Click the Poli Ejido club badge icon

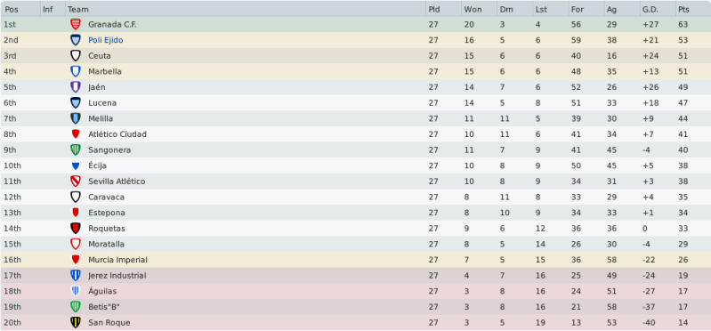[x=76, y=40]
